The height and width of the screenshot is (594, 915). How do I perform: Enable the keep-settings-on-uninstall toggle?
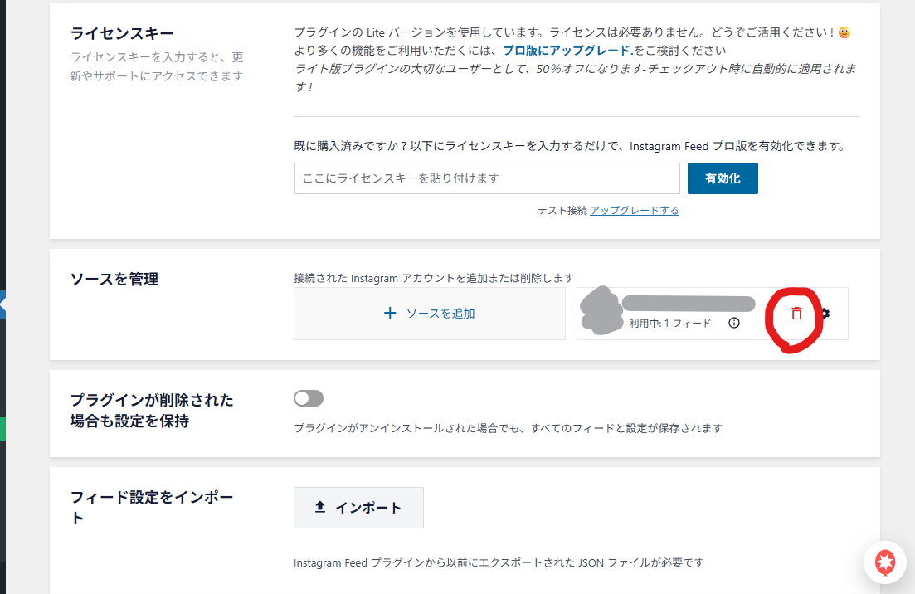pyautogui.click(x=309, y=399)
